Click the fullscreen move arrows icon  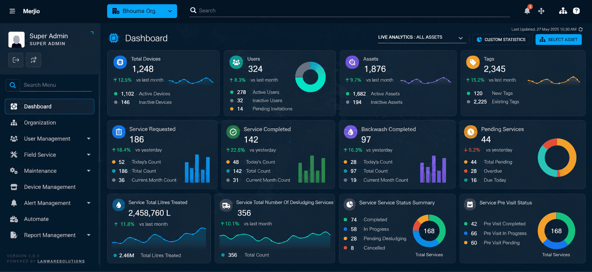(541, 11)
